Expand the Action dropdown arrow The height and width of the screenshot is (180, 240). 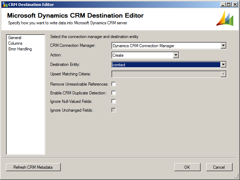point(176,55)
